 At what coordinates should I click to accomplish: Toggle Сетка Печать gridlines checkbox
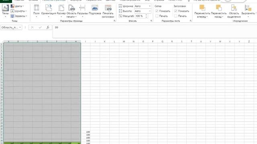157,16
